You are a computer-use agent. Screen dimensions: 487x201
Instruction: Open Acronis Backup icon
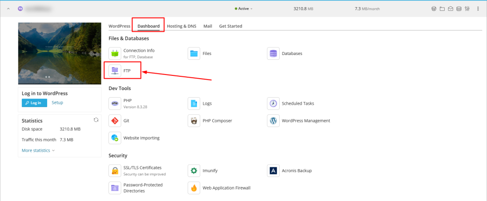(x=273, y=170)
